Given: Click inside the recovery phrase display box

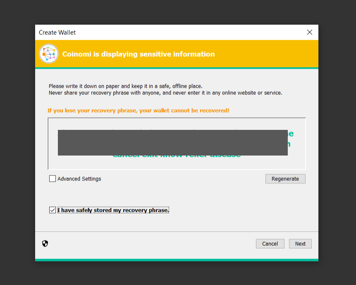Looking at the screenshot, I should pos(177,163).
